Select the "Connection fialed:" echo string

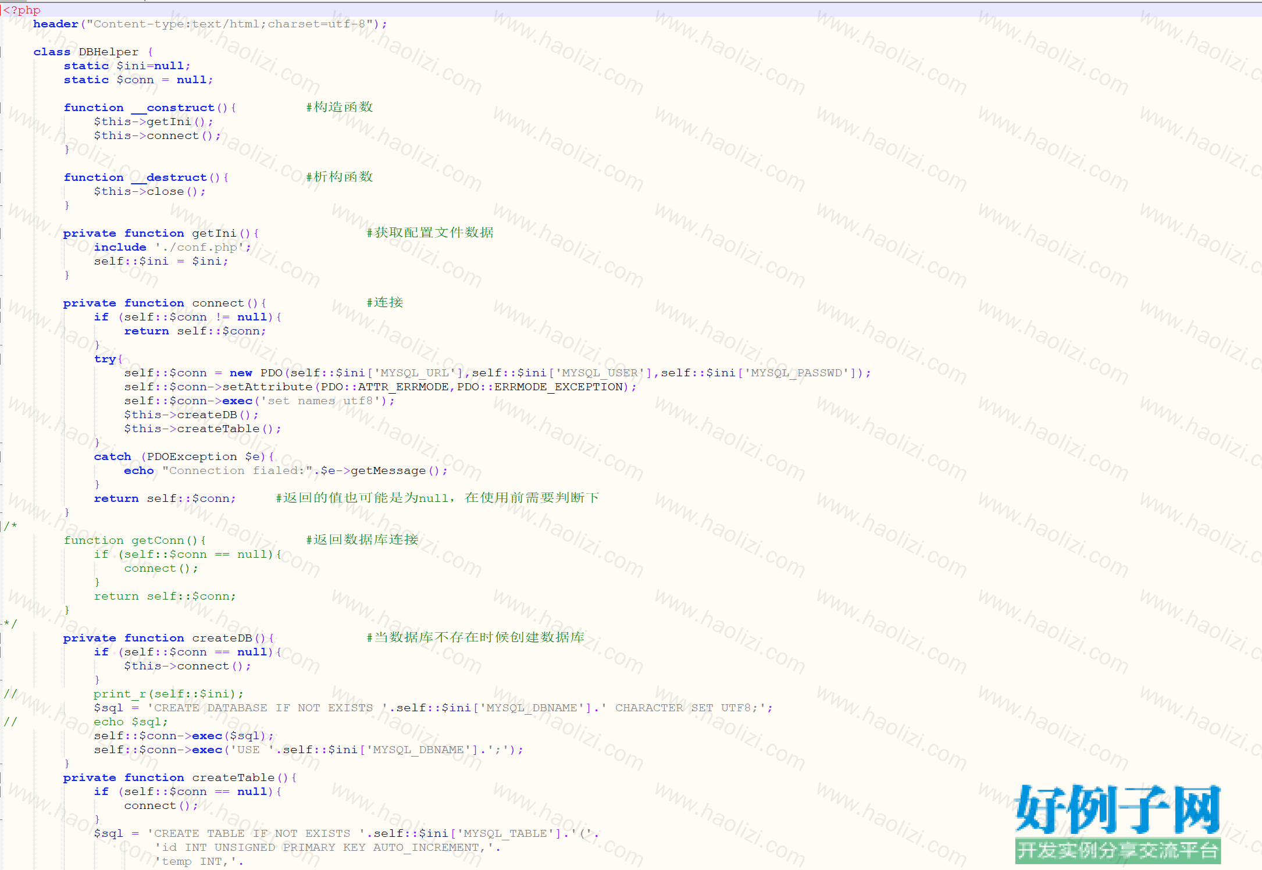pyautogui.click(x=237, y=470)
